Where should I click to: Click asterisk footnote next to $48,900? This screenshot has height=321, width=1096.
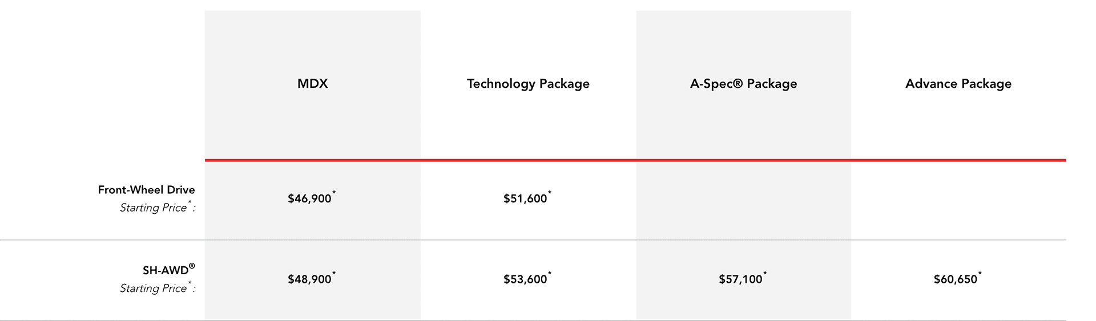pos(334,274)
